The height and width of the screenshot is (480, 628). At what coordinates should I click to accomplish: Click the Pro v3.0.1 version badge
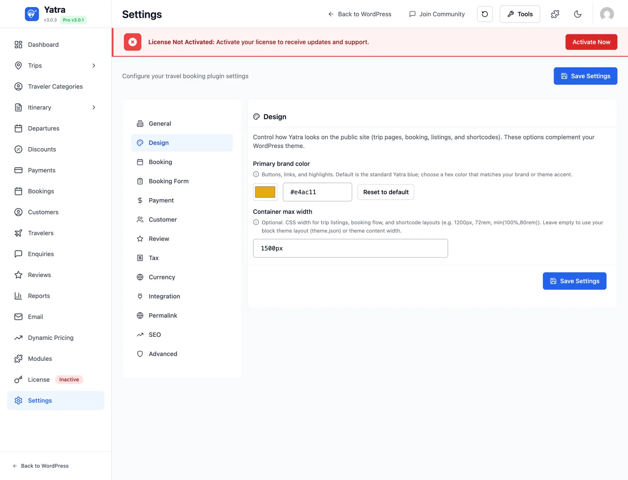pyautogui.click(x=73, y=20)
